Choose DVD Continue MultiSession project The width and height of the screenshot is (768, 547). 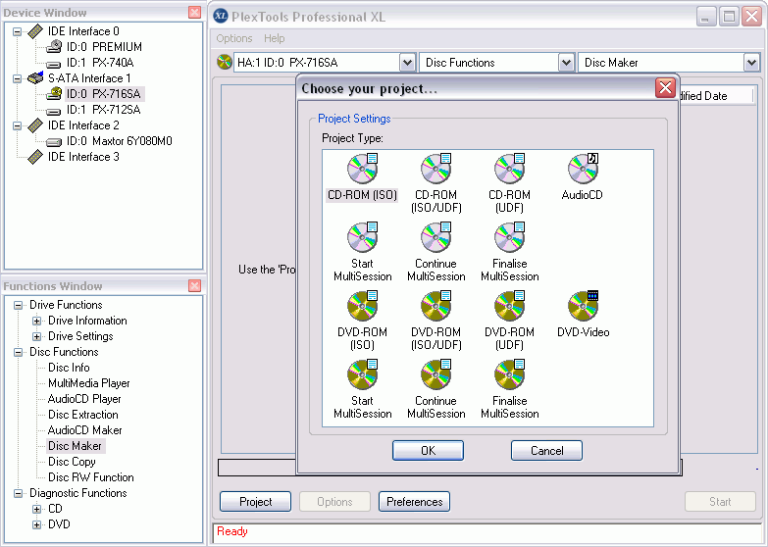[435, 373]
